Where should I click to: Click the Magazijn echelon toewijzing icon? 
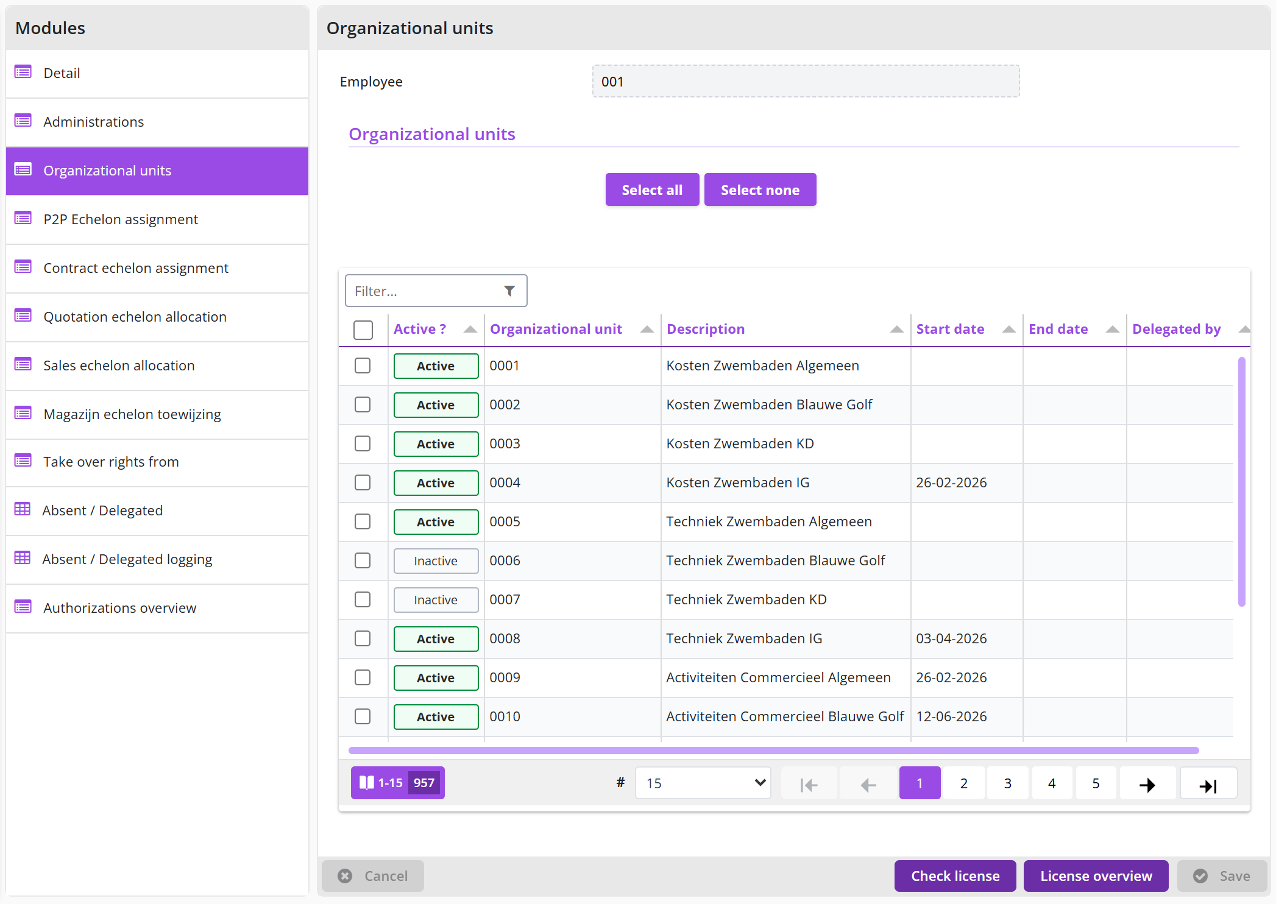click(23, 414)
